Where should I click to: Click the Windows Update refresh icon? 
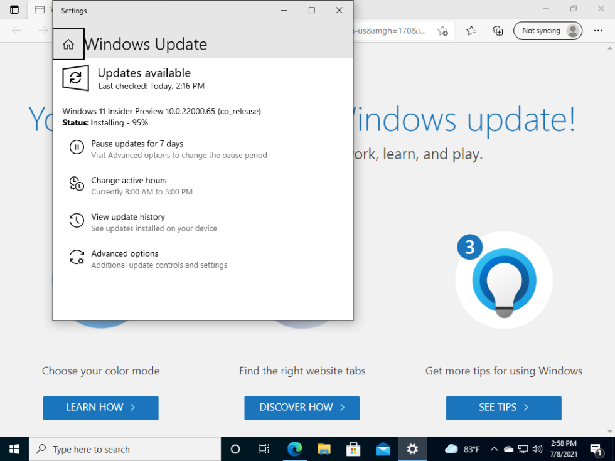pos(75,78)
